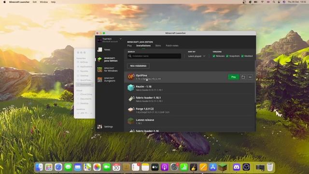Open GarageBand from the dock
This screenshot has height=174, width=309.
point(194,167)
